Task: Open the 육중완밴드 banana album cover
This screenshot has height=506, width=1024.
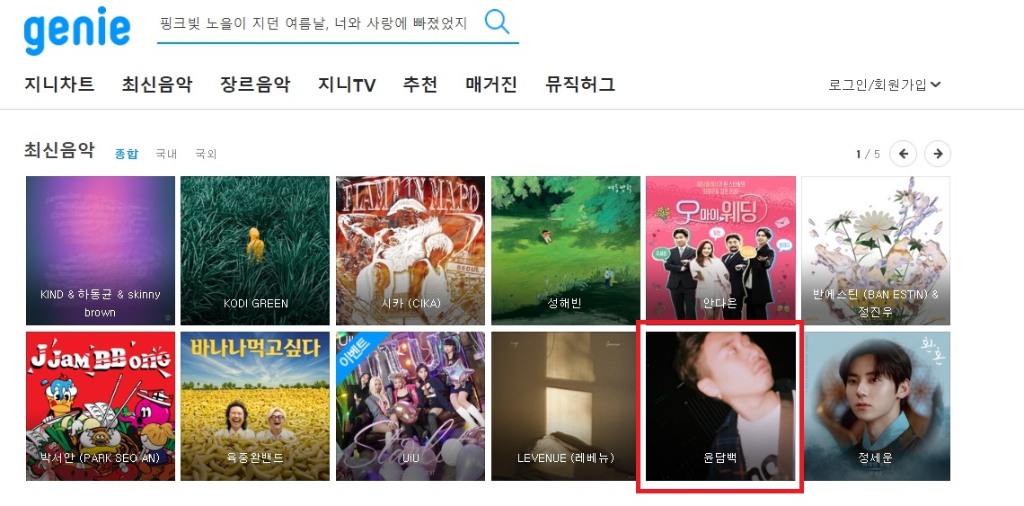Action: [x=255, y=406]
